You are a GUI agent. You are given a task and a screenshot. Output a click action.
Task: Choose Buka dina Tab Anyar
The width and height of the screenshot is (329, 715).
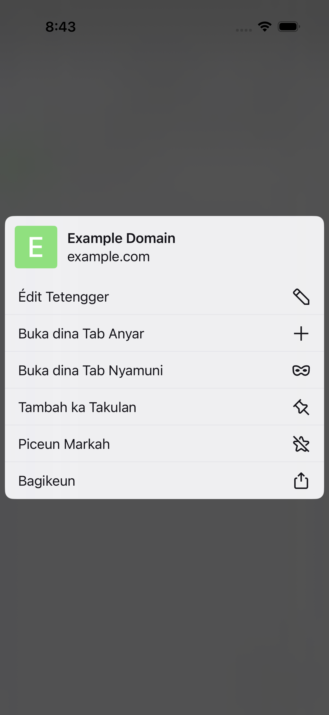(164, 333)
